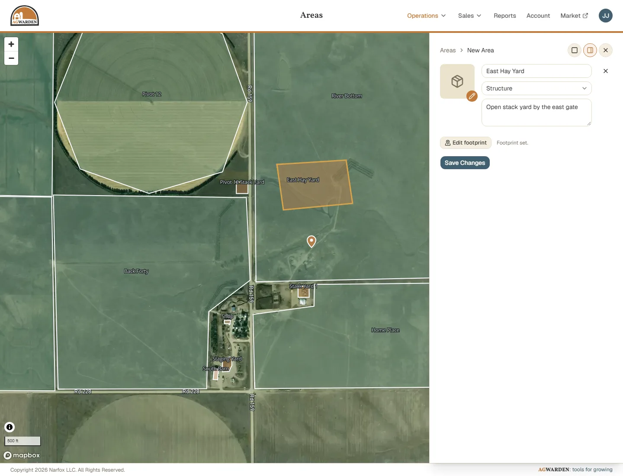Click the description text area

click(x=536, y=113)
